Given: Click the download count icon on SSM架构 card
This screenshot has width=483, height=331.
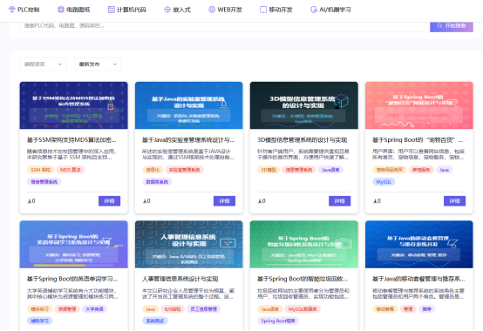Looking at the screenshot, I should pos(30,201).
